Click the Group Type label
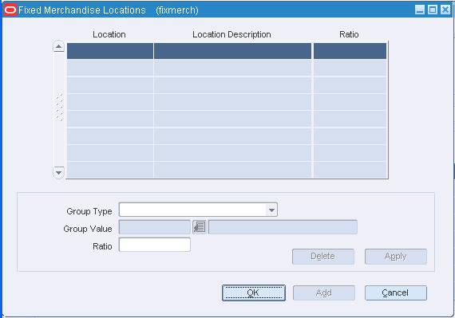 89,211
